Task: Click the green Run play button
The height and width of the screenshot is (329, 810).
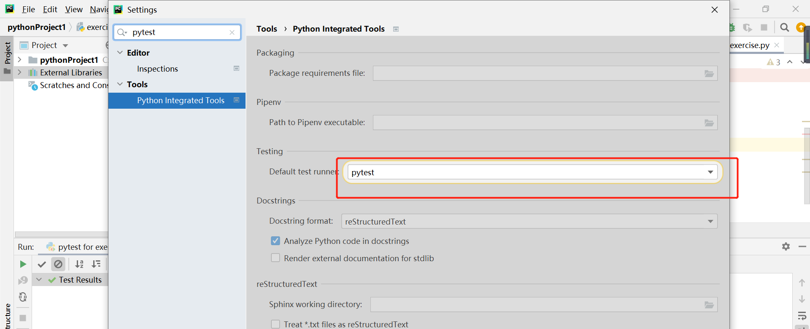Action: (23, 264)
